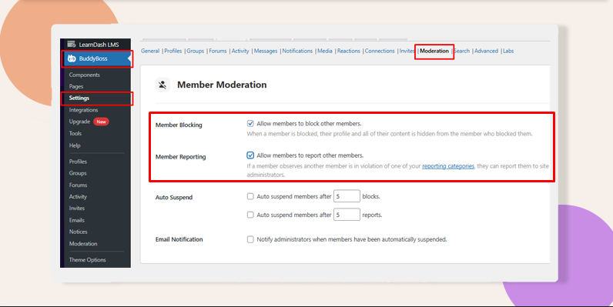Click the Auto Suspend label
Viewport: 613px width, 307px height.
coord(174,197)
